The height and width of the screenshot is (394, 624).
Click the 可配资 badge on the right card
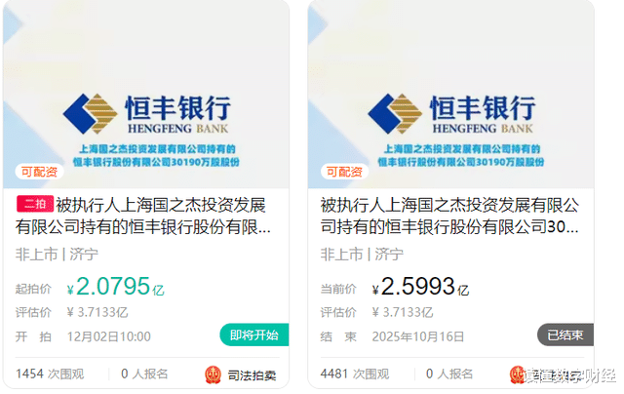pyautogui.click(x=344, y=172)
